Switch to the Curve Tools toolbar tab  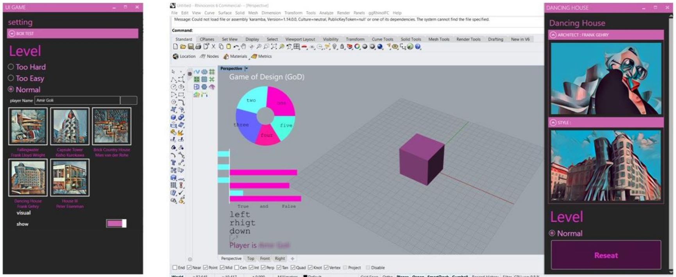(x=382, y=39)
